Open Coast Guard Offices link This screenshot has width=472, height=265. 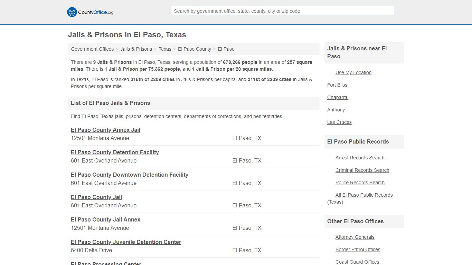[x=357, y=262]
